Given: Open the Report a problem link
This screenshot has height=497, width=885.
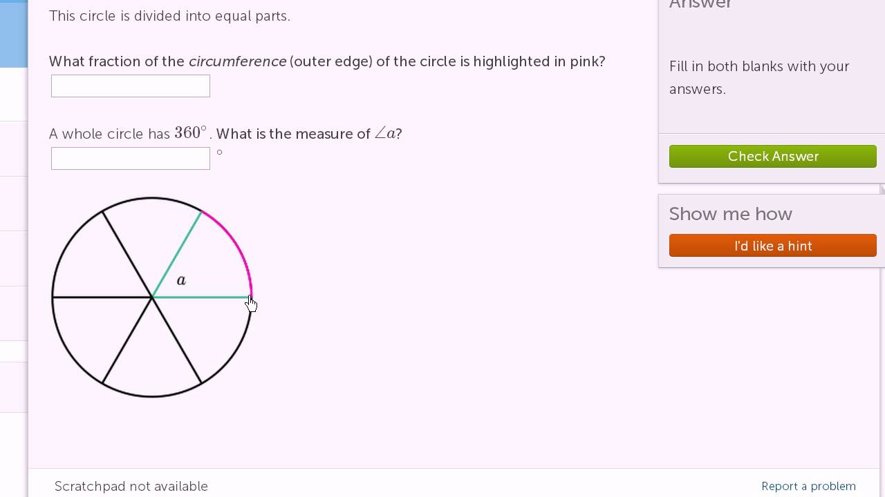Looking at the screenshot, I should [x=808, y=486].
